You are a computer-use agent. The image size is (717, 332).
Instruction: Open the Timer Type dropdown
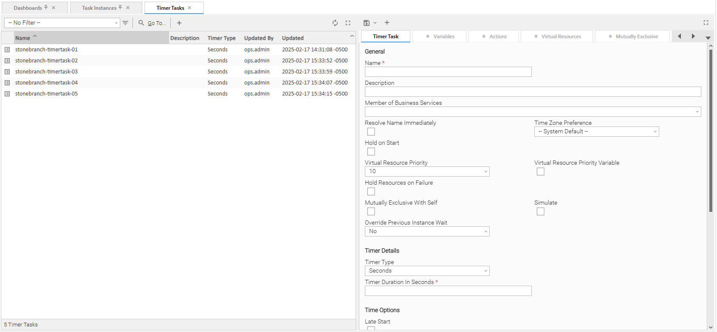(427, 271)
